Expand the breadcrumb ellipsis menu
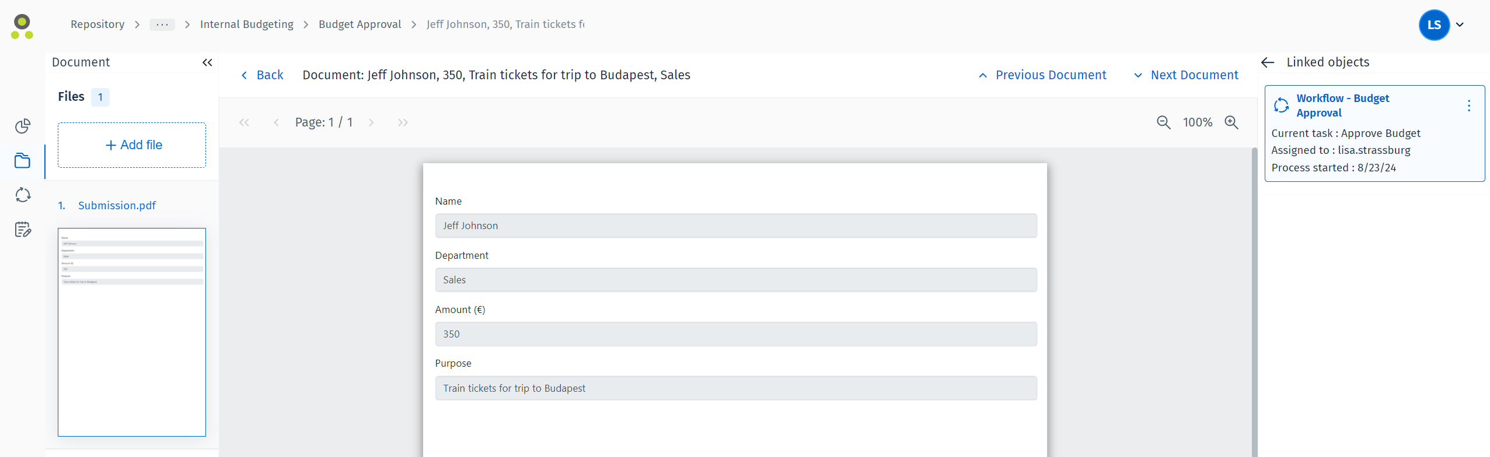Screen dimensions: 1490x457 pos(162,24)
